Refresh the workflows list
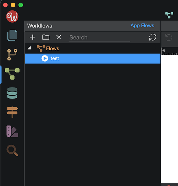178x186 pixels. 153,37
